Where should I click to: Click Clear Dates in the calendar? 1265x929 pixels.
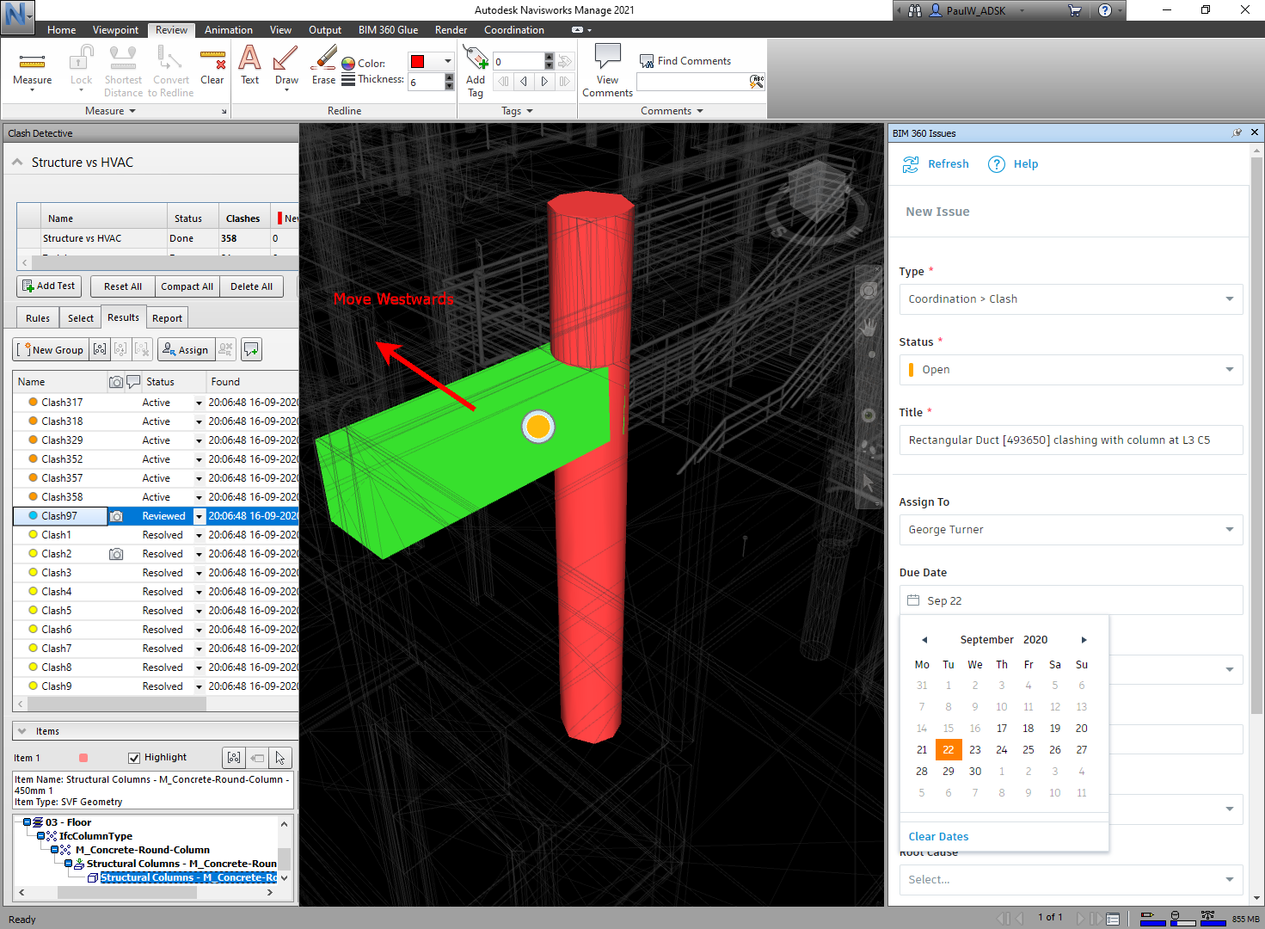pyautogui.click(x=938, y=836)
